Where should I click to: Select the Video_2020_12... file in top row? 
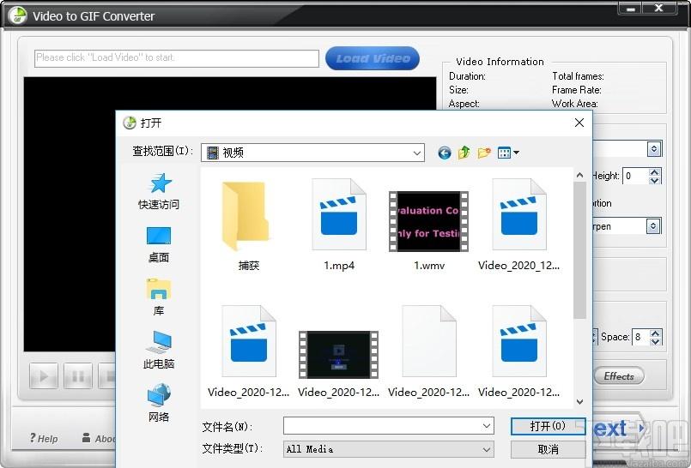click(x=519, y=225)
